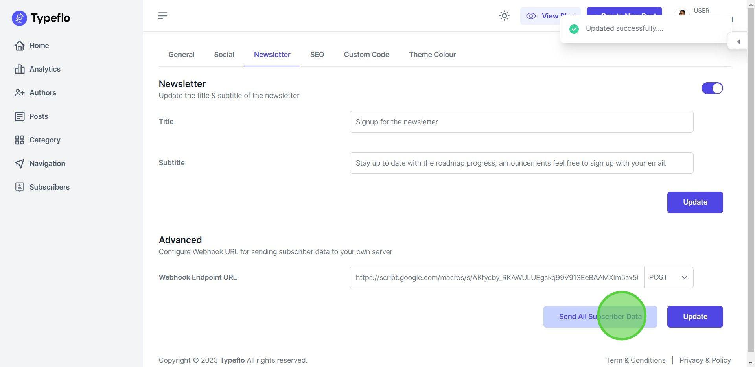755x367 pixels.
Task: Open the Privacy & Policy link
Action: pos(705,360)
